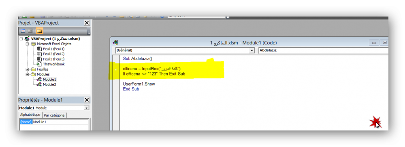405x147 pixels.
Task: Switch to the Par catégorie tab
Action: tap(54, 115)
